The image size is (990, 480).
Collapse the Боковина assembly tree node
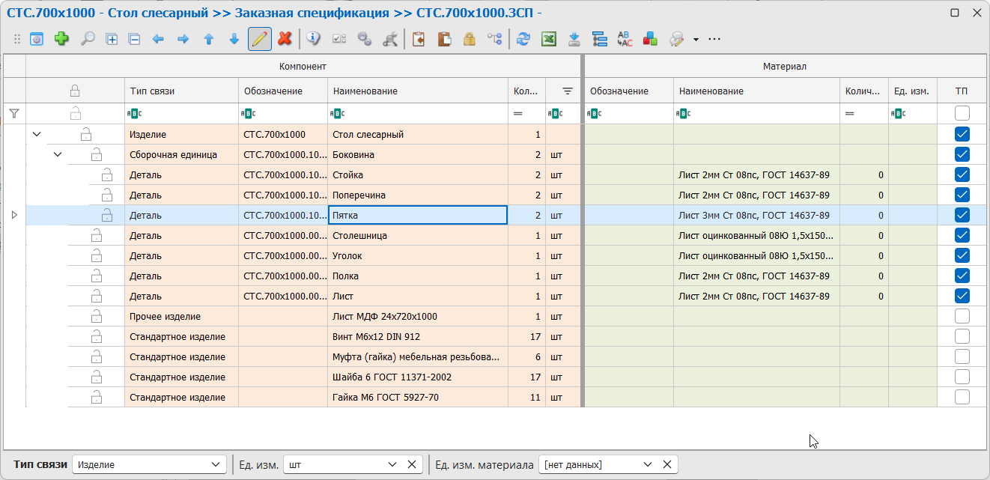click(58, 155)
